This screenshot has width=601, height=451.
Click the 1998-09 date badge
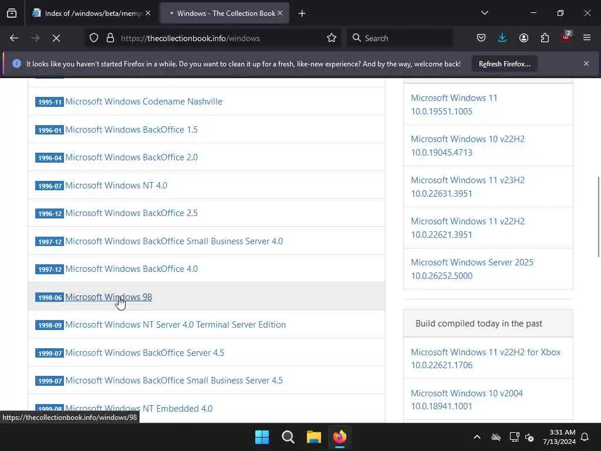(49, 325)
